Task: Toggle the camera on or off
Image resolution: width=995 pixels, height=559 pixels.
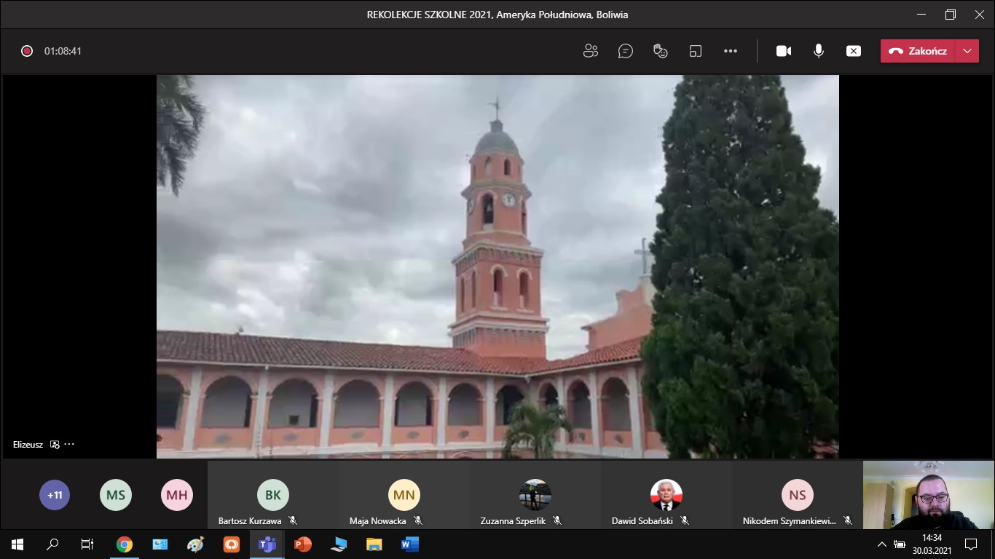Action: 784,51
